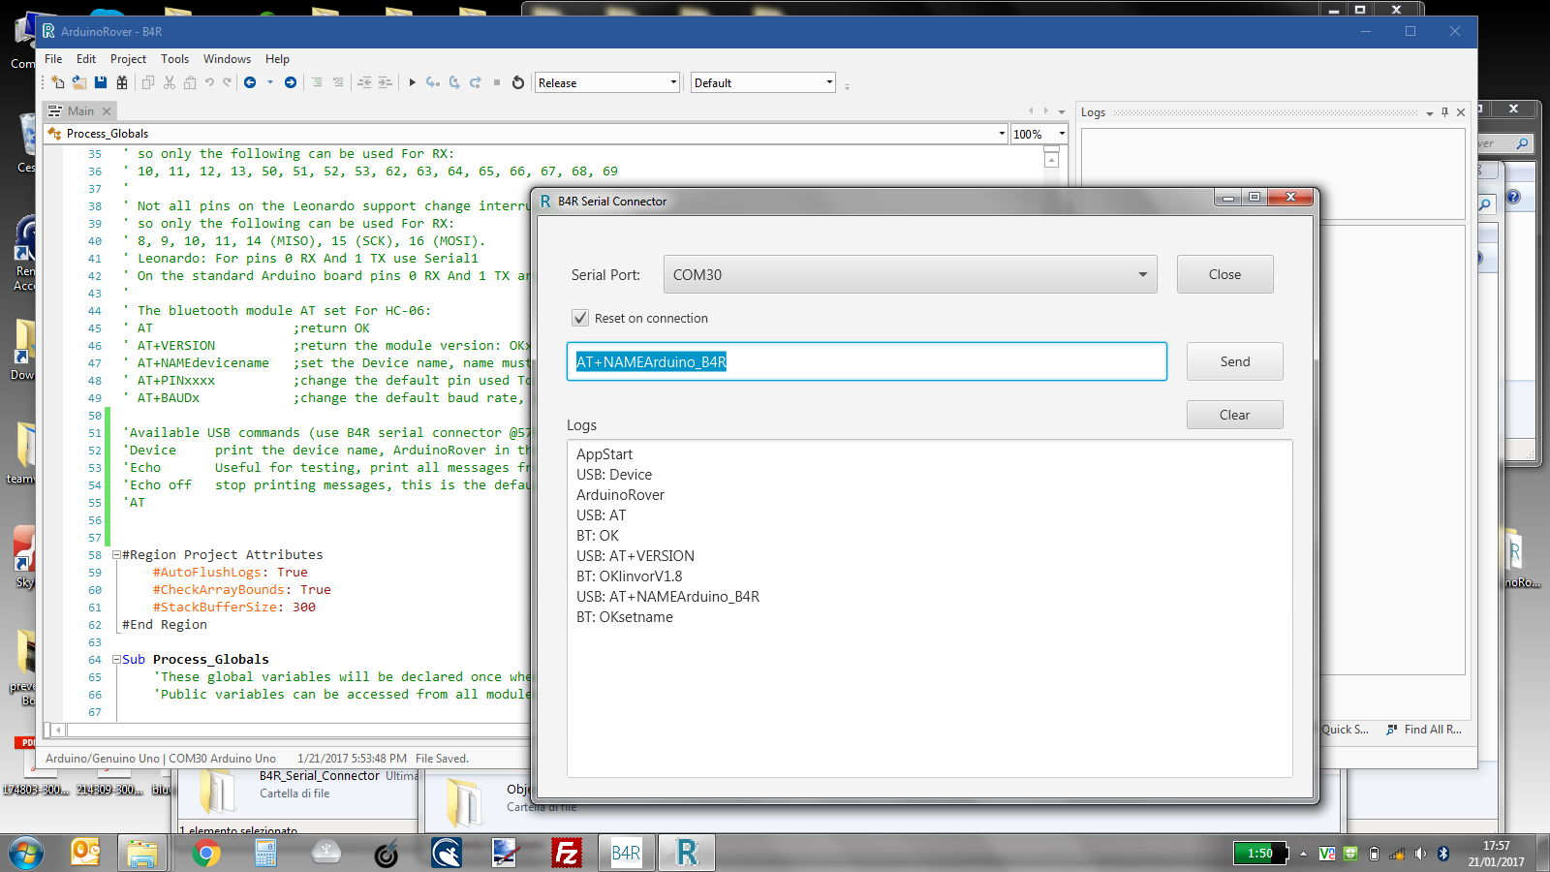Click the editor vertical scrollbar up arrow
Image resolution: width=1550 pixels, height=872 pixels.
[x=1051, y=159]
